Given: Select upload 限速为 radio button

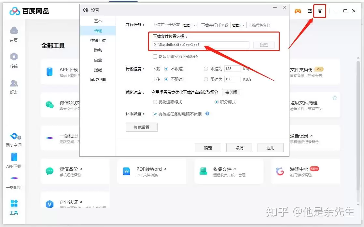Looking at the screenshot, I should 206,79.
